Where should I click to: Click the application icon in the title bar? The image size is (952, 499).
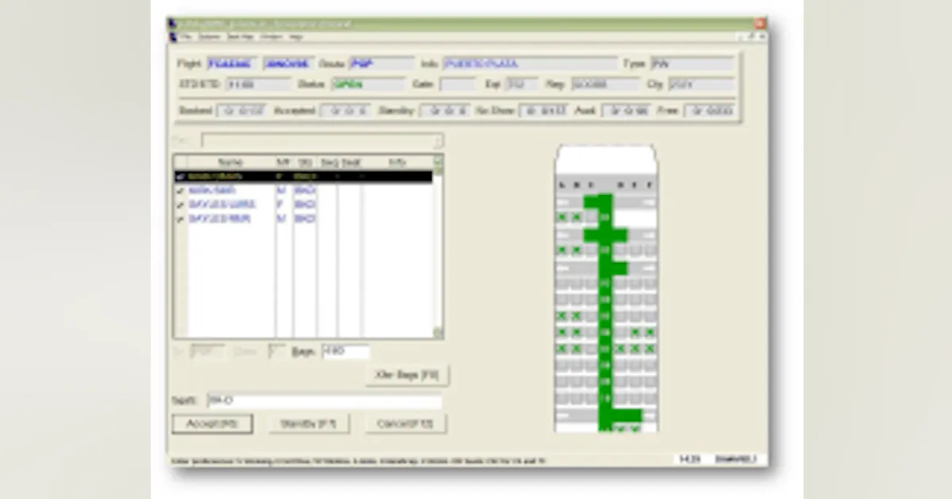point(172,24)
